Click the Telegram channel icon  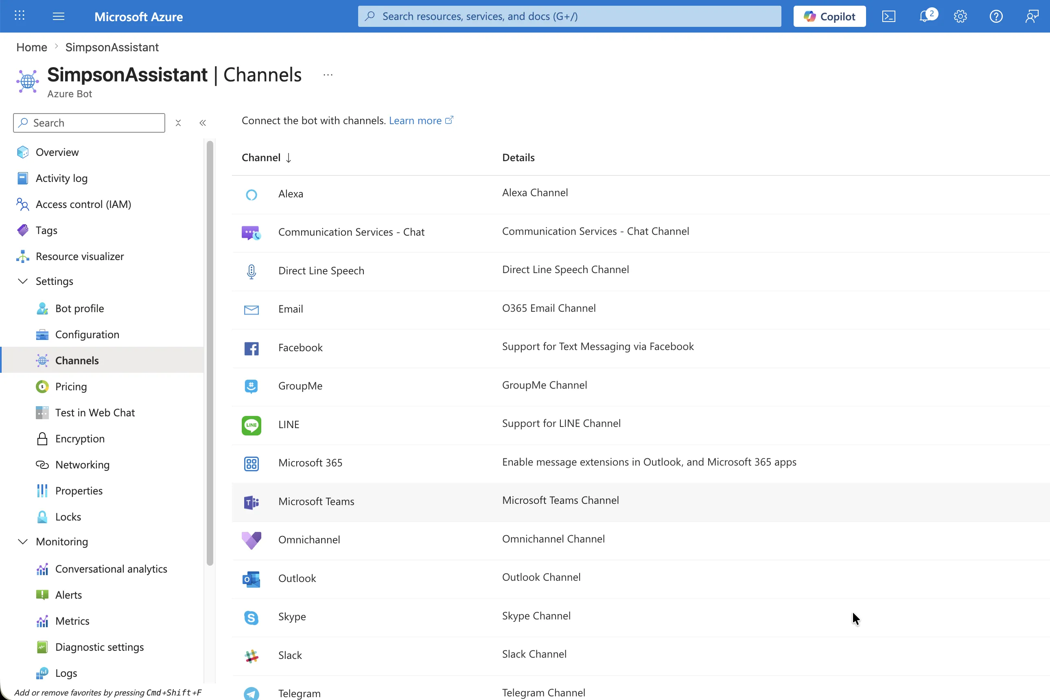252,693
